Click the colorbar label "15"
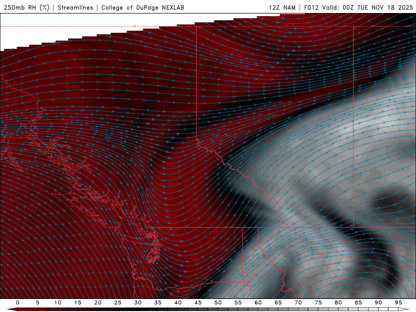The image size is (416, 312). tap(77, 303)
